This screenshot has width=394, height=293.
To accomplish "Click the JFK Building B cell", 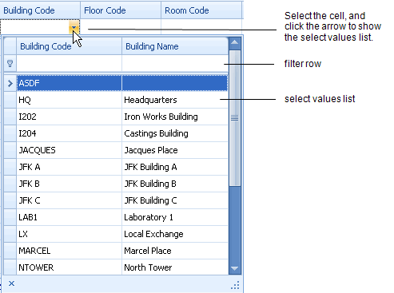I will point(175,184).
